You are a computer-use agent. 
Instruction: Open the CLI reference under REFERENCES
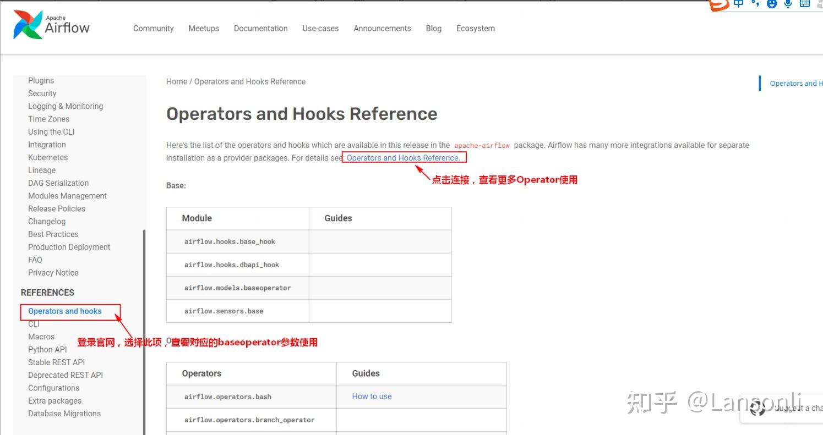coord(34,324)
